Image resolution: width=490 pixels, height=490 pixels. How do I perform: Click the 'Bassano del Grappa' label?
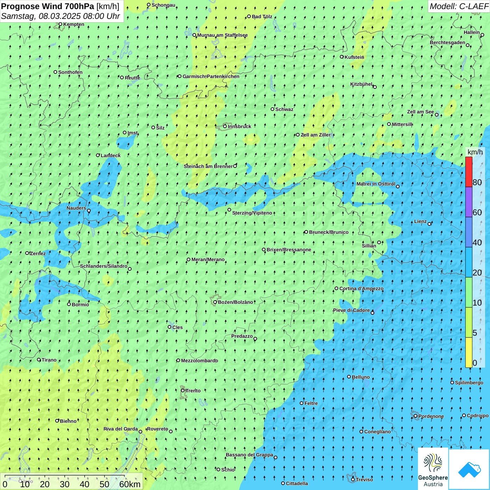[250, 455]
